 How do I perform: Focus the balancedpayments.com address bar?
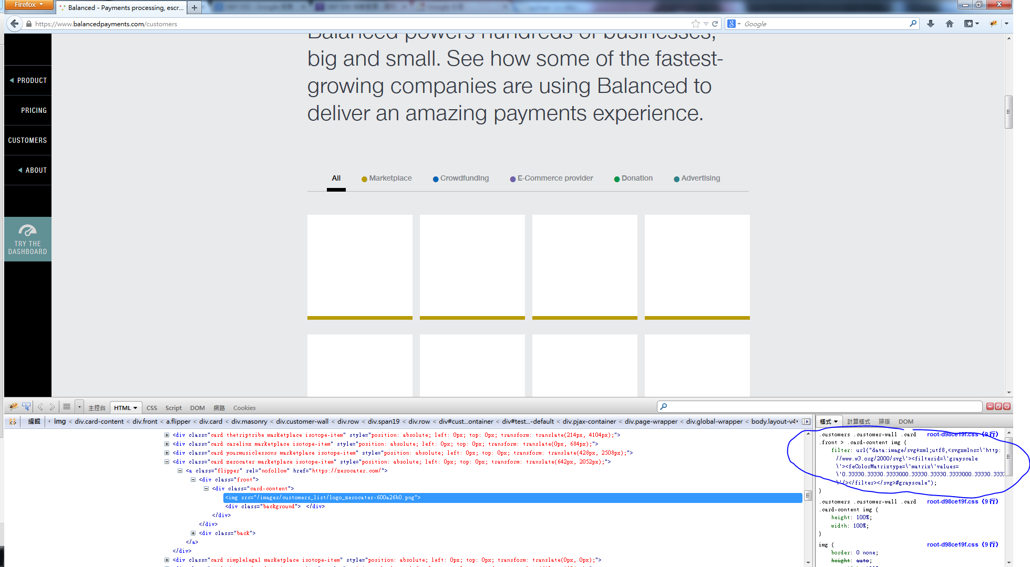pos(357,24)
